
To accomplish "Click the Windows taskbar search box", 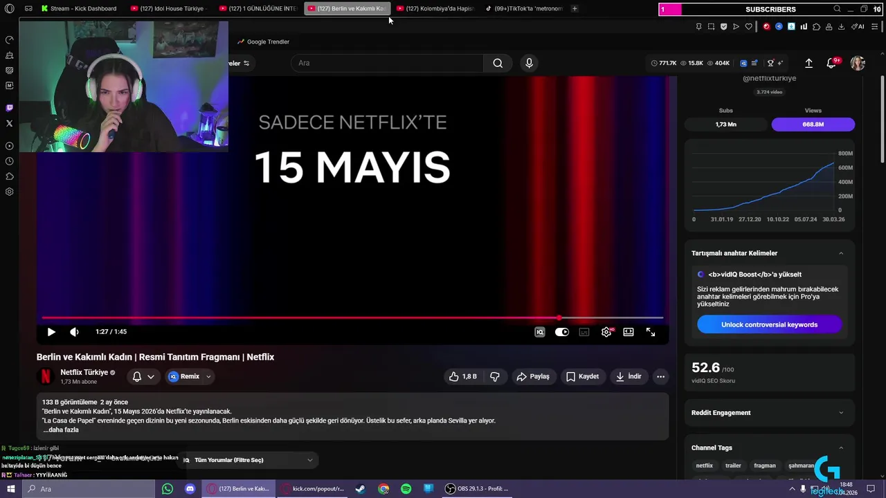I will coord(89,489).
